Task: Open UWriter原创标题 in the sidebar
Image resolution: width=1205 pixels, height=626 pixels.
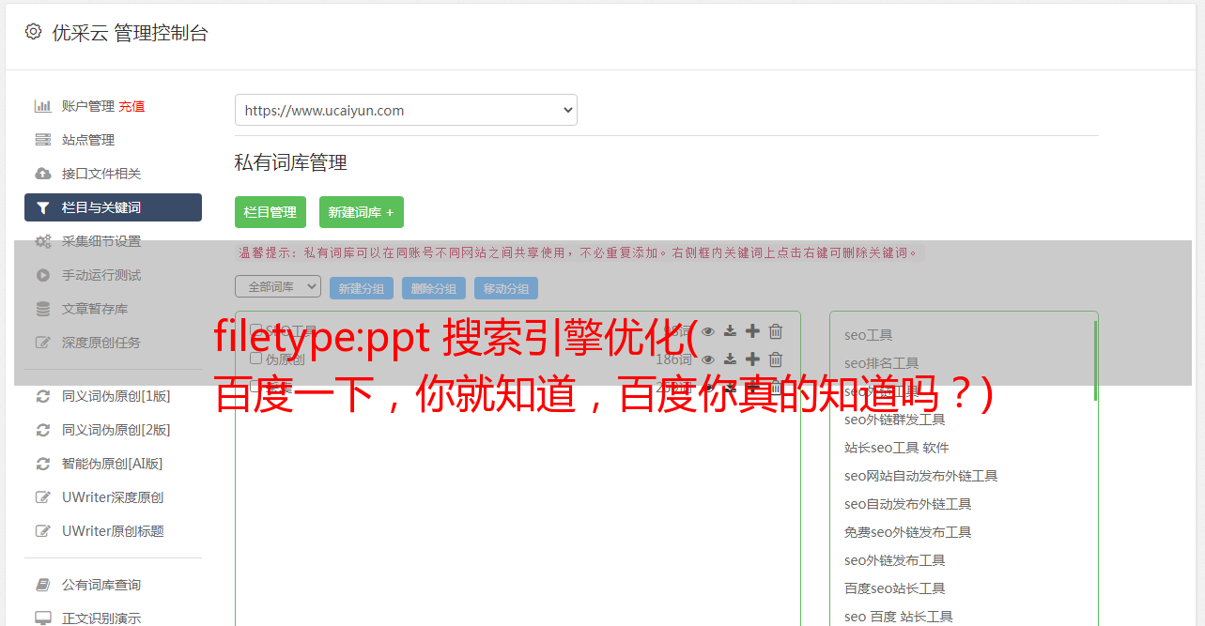Action: (113, 531)
